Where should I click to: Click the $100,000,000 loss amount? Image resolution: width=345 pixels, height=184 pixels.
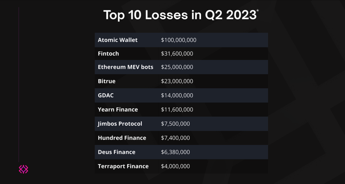pos(179,40)
